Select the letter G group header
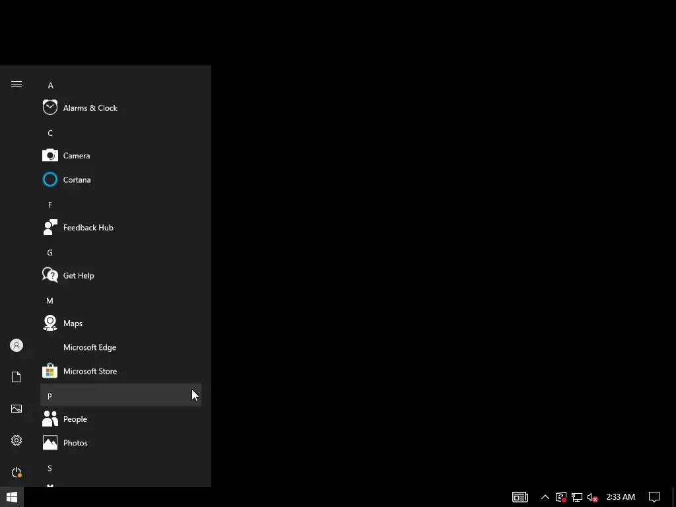The image size is (676, 507). [121, 253]
